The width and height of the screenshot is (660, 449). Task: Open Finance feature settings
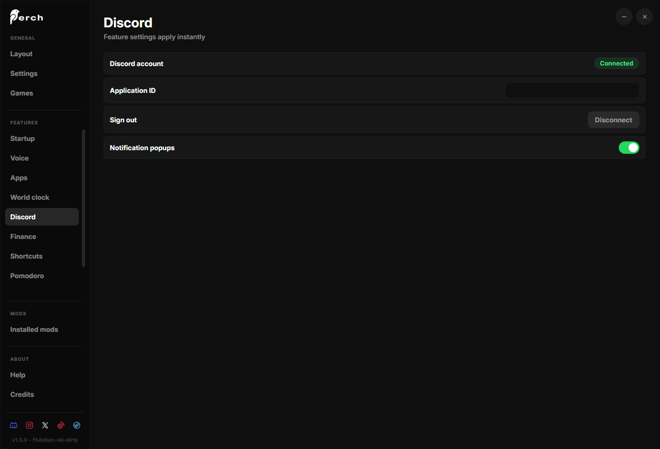[x=42, y=236]
